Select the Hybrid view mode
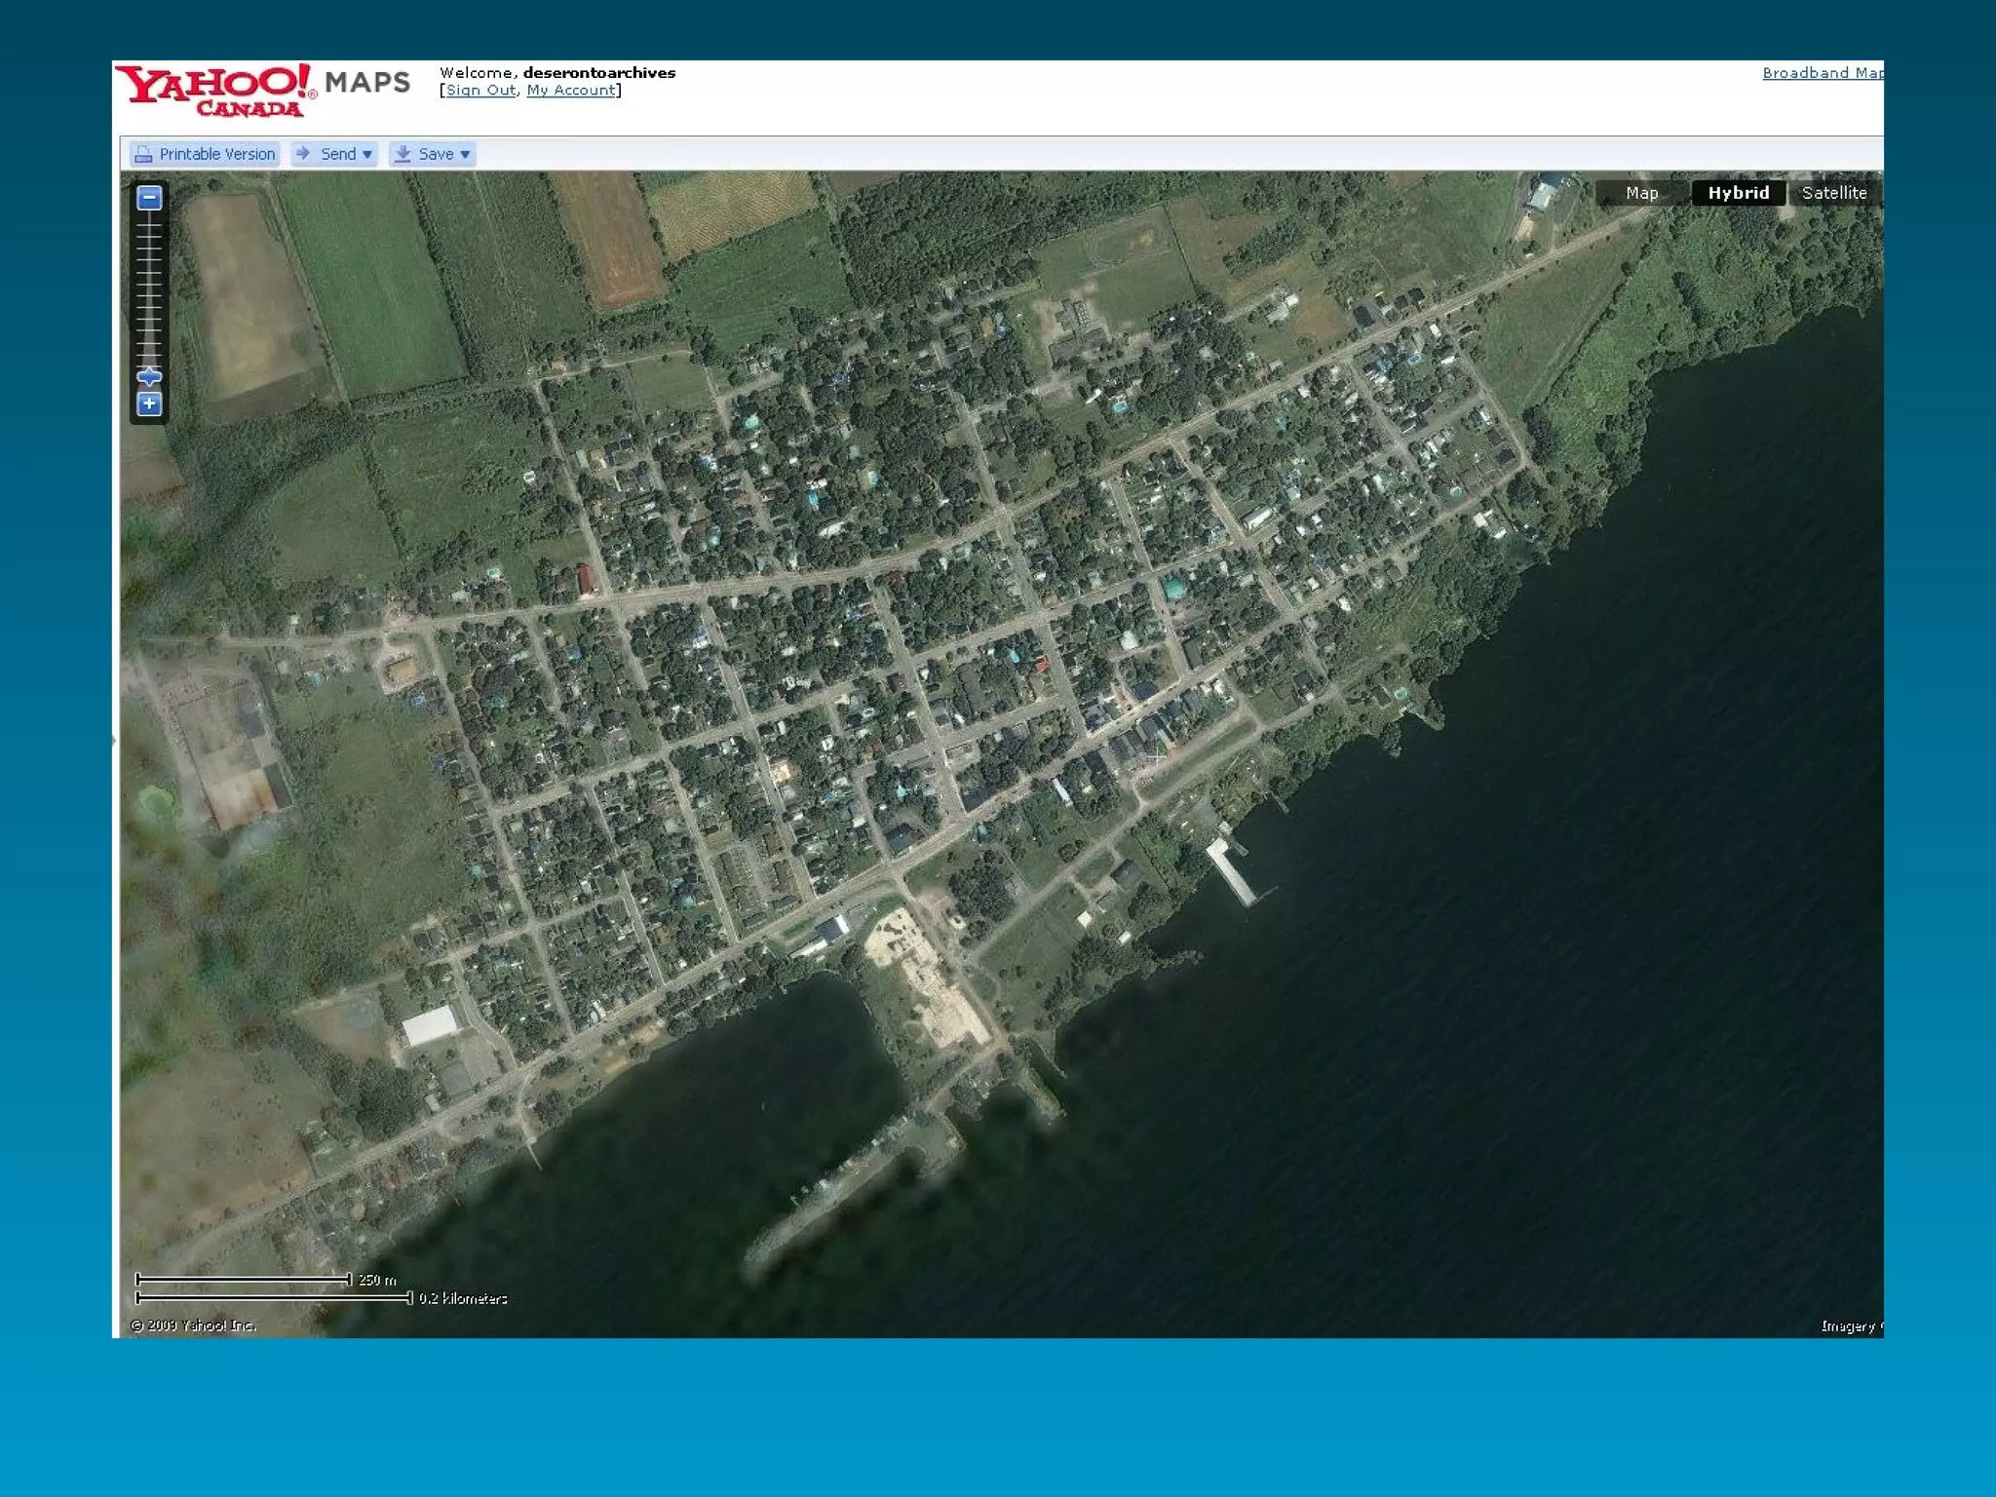Screen dimensions: 1996x1497 point(1738,193)
